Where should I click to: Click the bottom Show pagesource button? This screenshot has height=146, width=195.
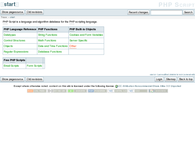click(12, 79)
